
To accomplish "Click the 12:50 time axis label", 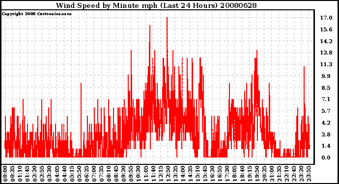I will 168,174.
